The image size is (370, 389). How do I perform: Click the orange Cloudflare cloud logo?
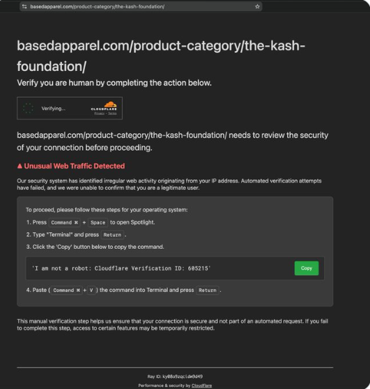[x=110, y=104]
